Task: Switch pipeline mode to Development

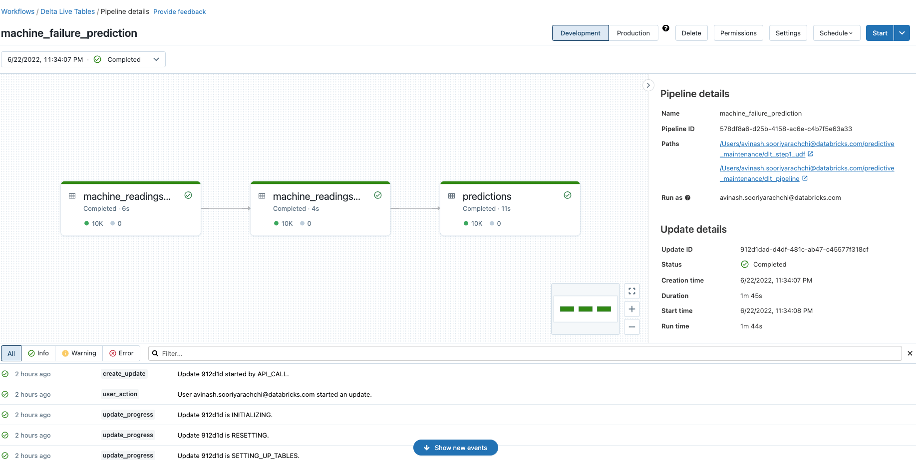Action: pyautogui.click(x=580, y=33)
